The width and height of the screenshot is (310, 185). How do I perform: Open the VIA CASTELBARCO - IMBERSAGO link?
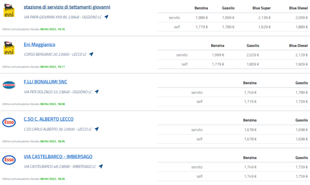tap(58, 156)
